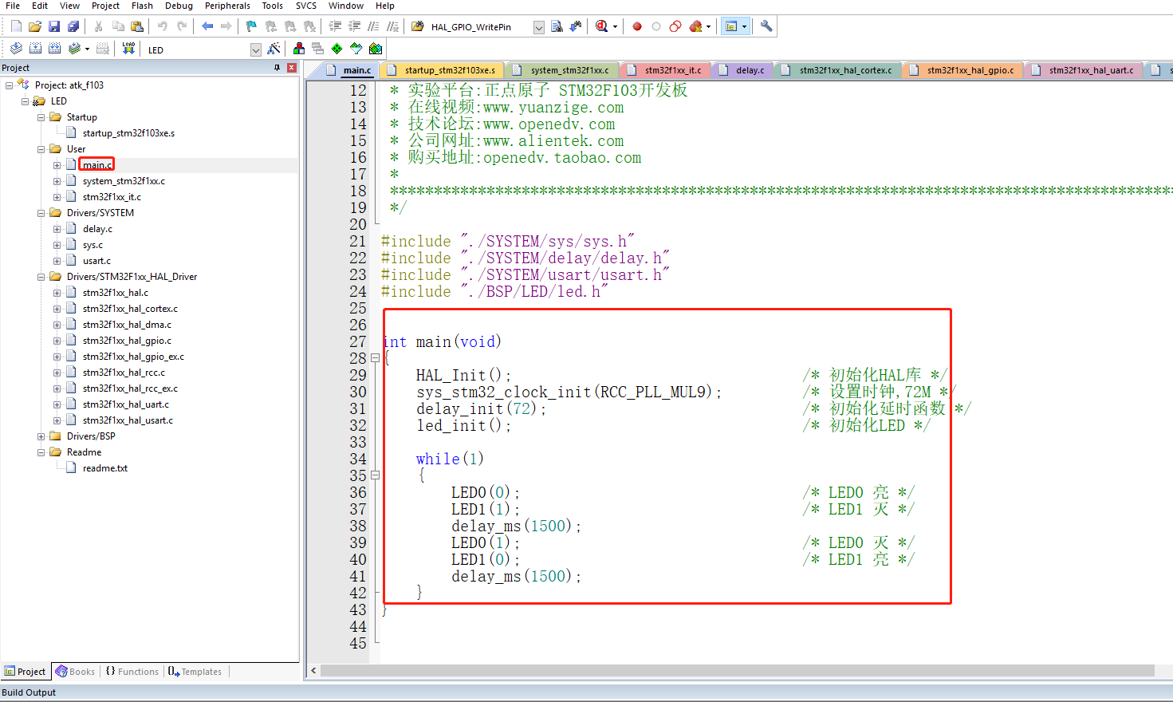
Task: Start a debug session
Action: click(x=601, y=26)
